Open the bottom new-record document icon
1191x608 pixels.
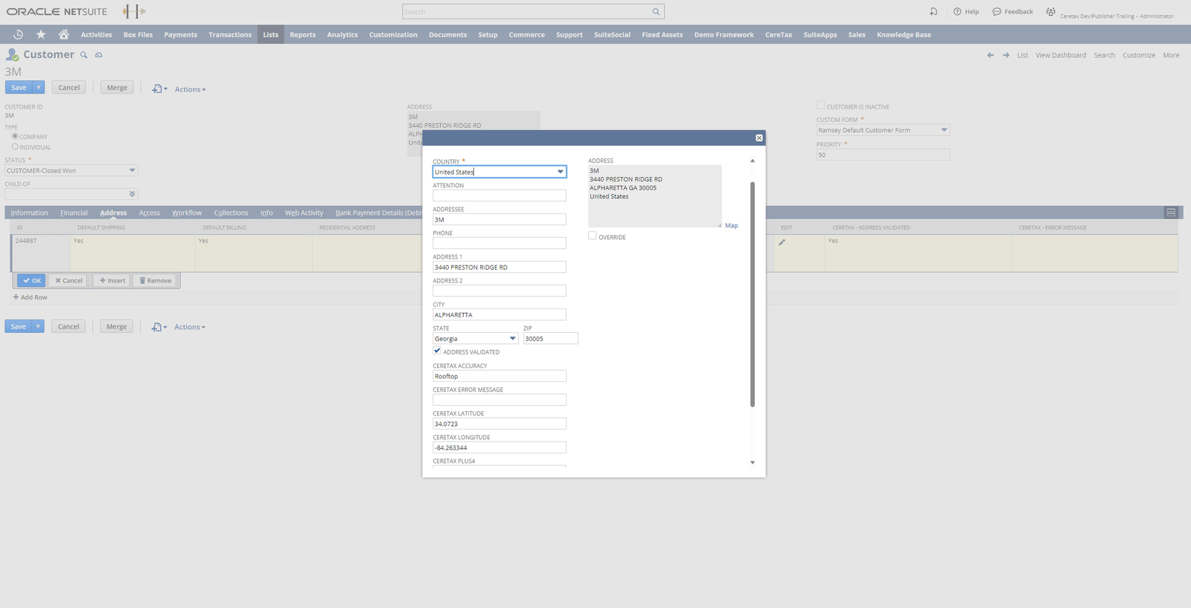(156, 327)
